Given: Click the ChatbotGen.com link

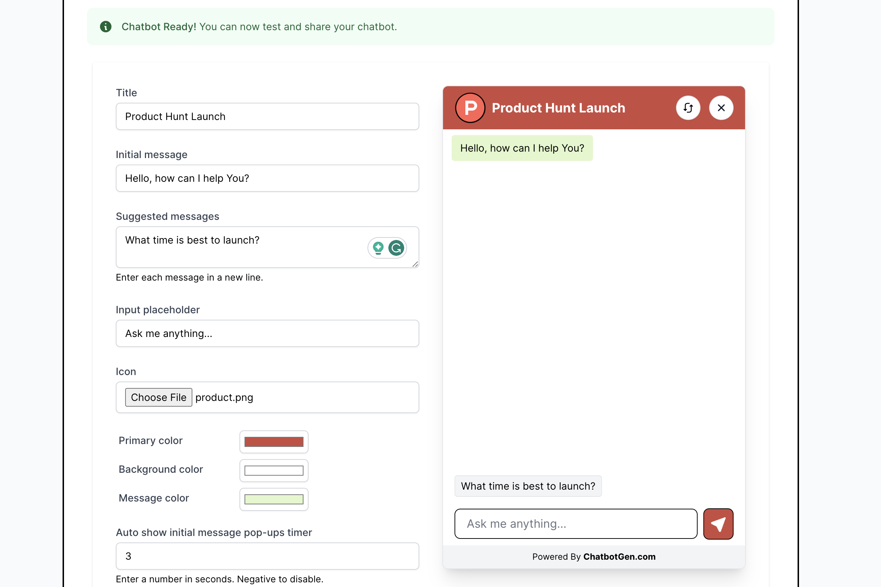Looking at the screenshot, I should pos(619,557).
